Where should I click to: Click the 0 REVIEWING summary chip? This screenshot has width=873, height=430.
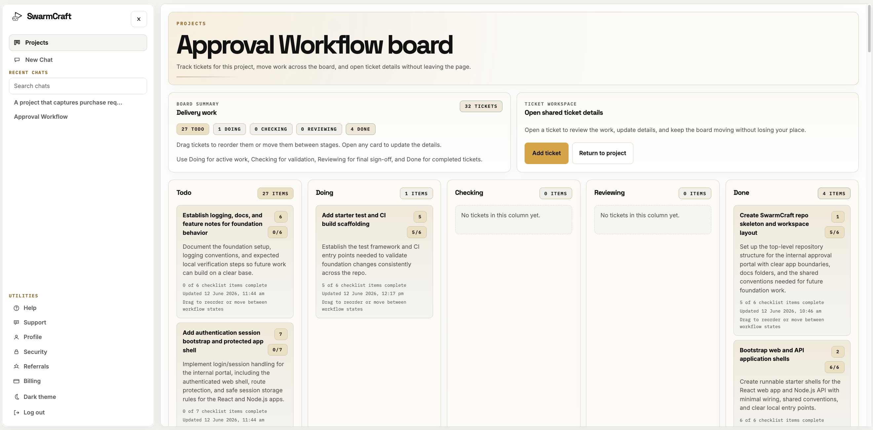(319, 129)
